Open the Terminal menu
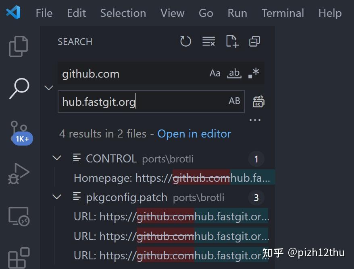The width and height of the screenshot is (354, 269). 283,13
